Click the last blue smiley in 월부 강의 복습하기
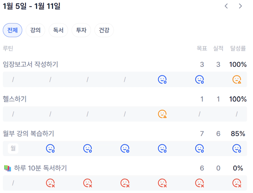Image resolution: width=253 pixels, height=193 pixels. click(237, 149)
